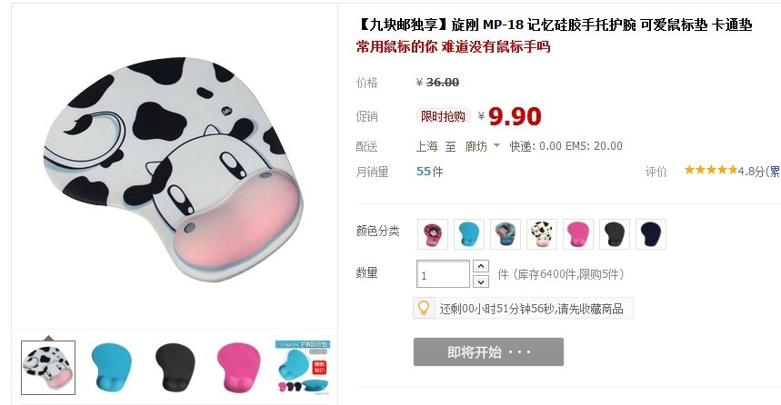The width and height of the screenshot is (781, 405).
Task: Decrease quantity with the down arrow
Action: 481,282
